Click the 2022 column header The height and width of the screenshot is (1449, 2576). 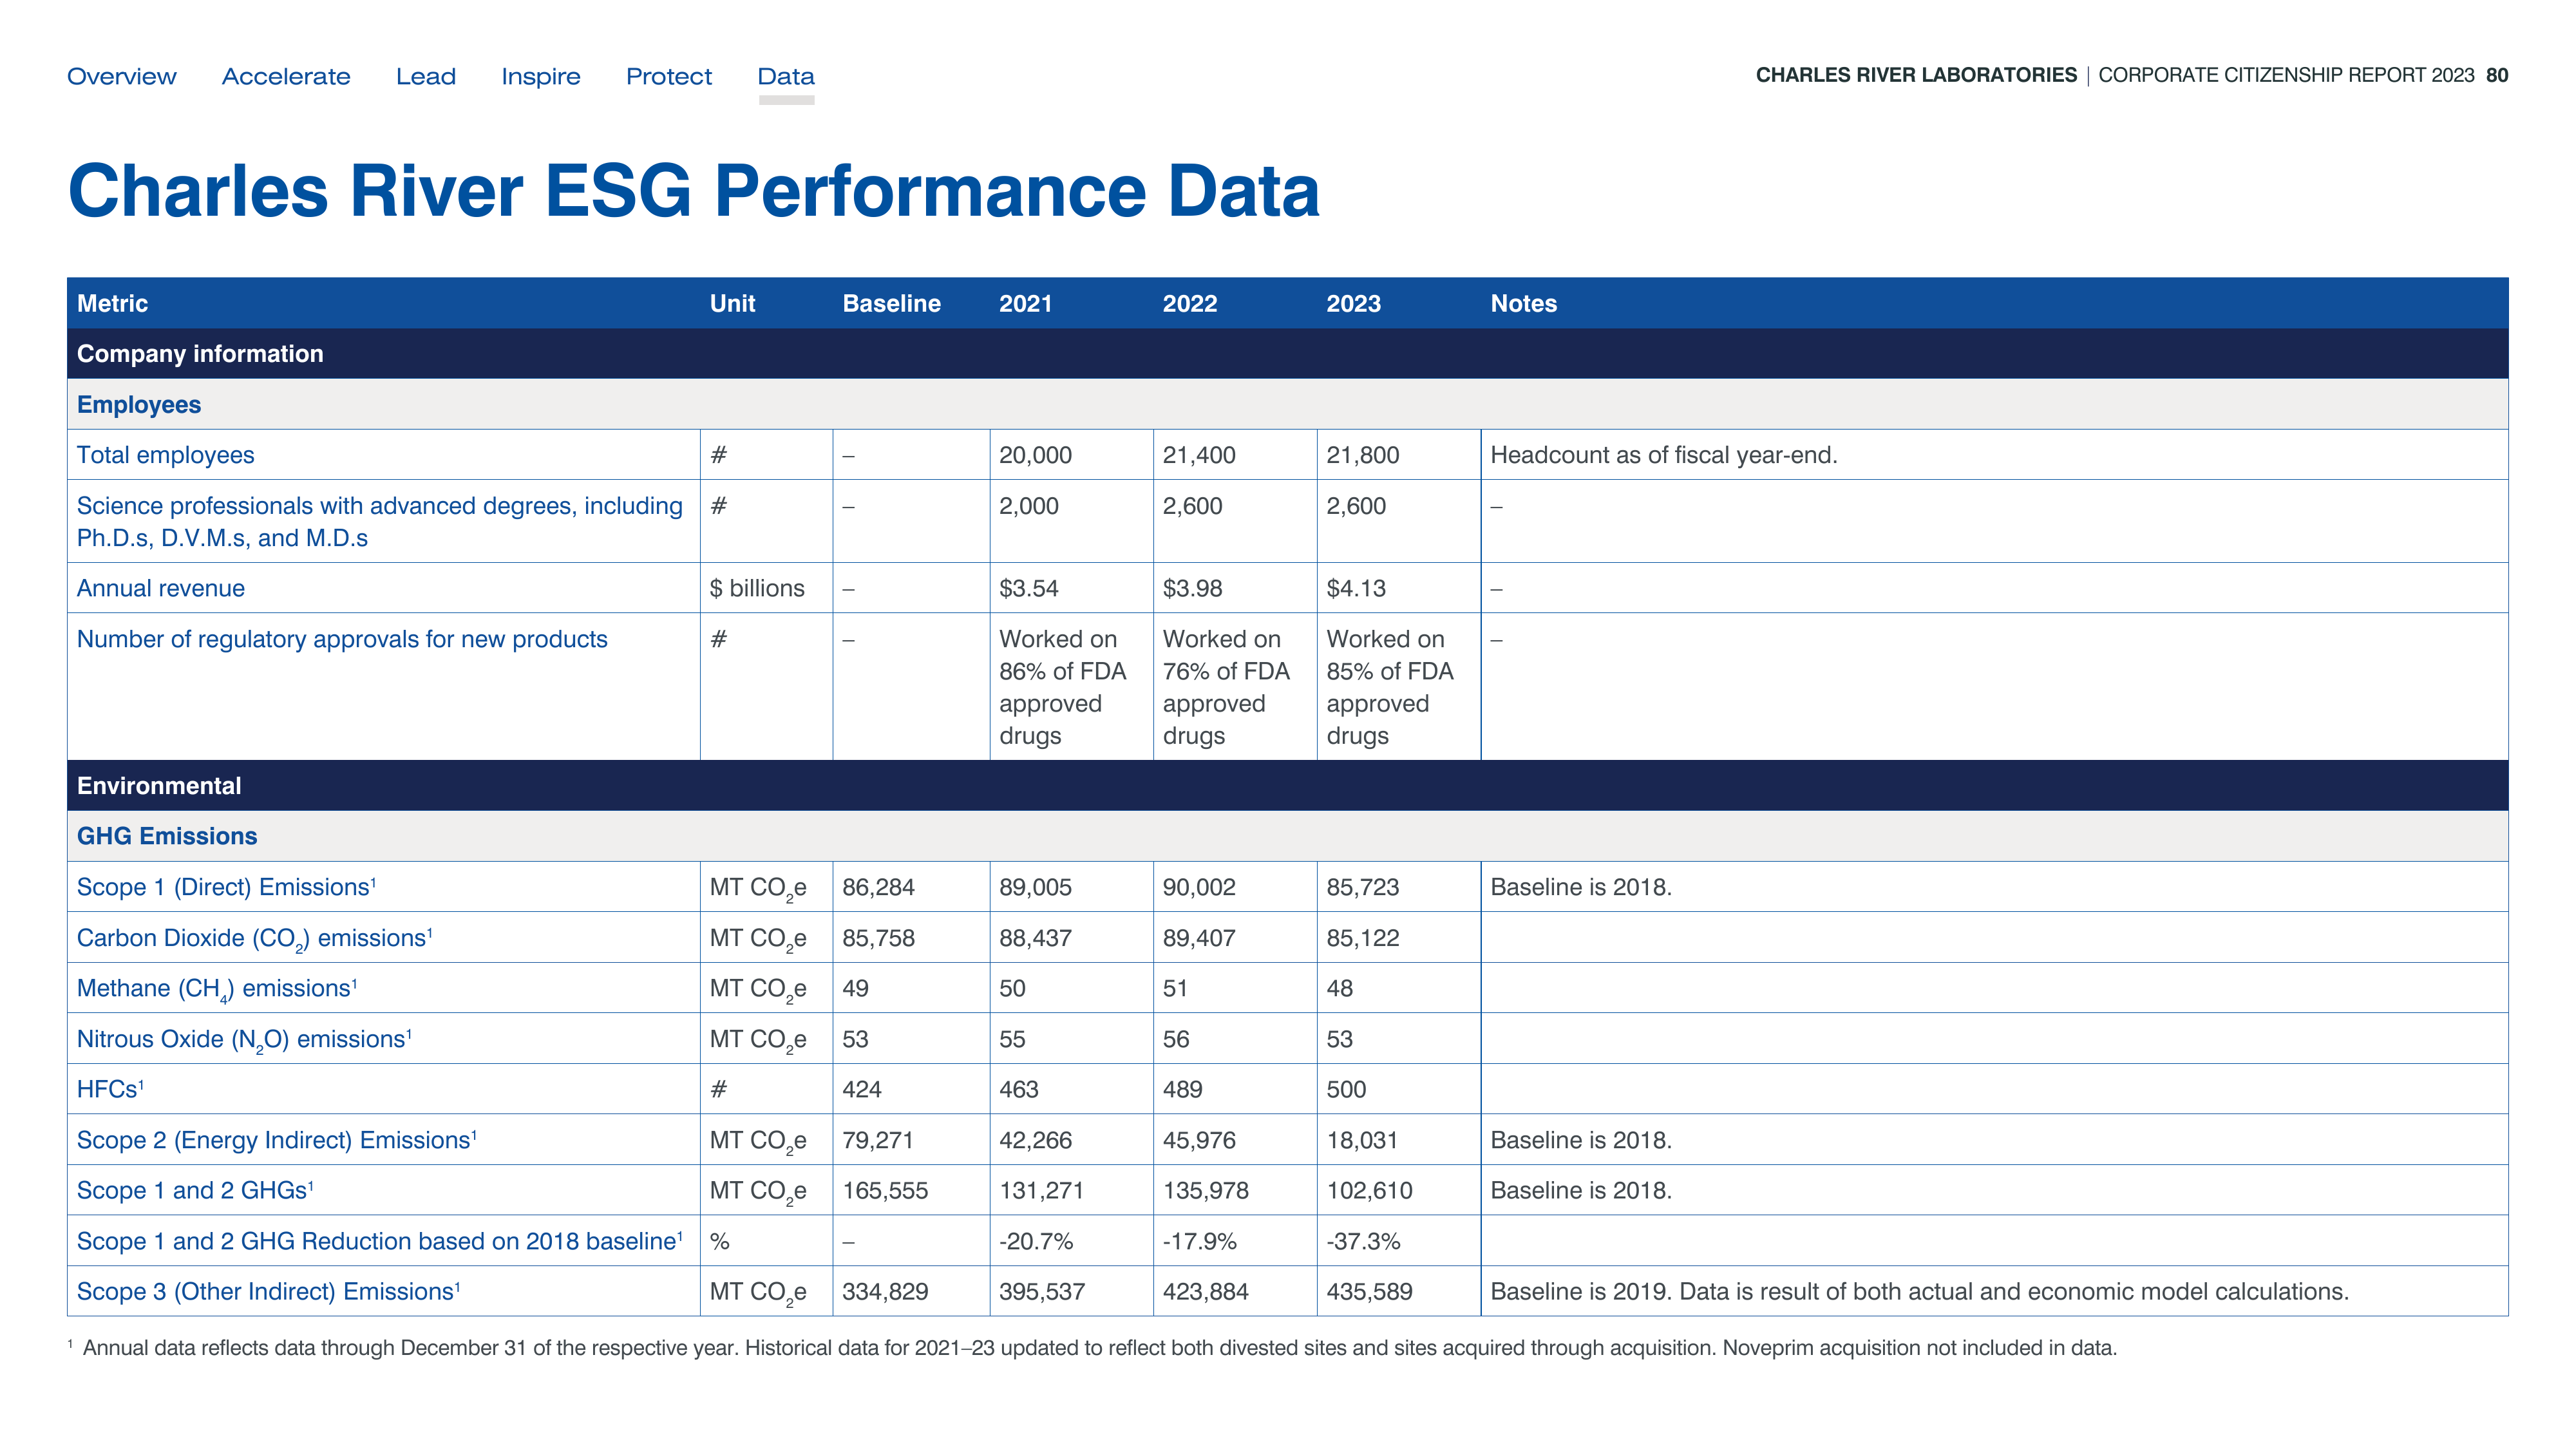1189,303
